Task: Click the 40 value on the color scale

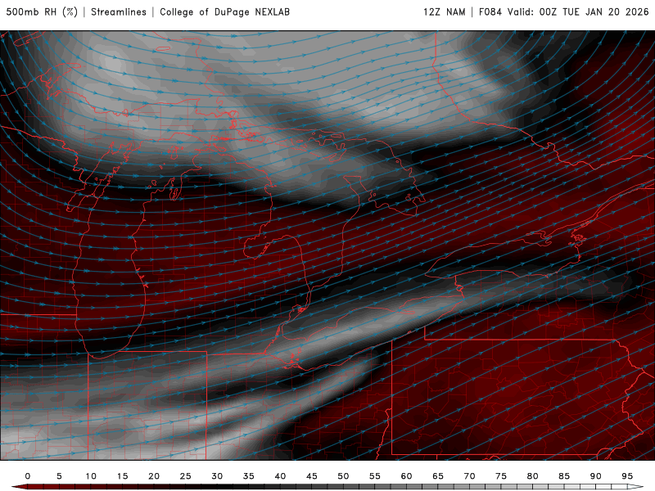Action: [x=280, y=476]
